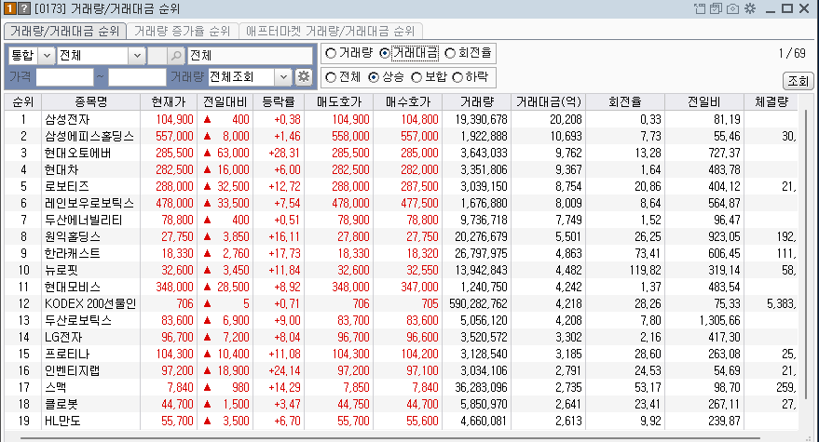The height and width of the screenshot is (442, 819).
Task: Select the 프로티나 stock name
Action: [x=67, y=354]
